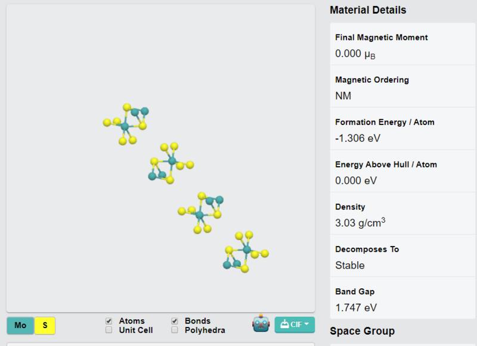The height and width of the screenshot is (346, 477).
Task: Enable the Polyhedra checkbox
Action: click(x=175, y=330)
